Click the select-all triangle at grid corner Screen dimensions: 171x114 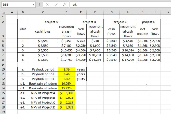[4, 12]
